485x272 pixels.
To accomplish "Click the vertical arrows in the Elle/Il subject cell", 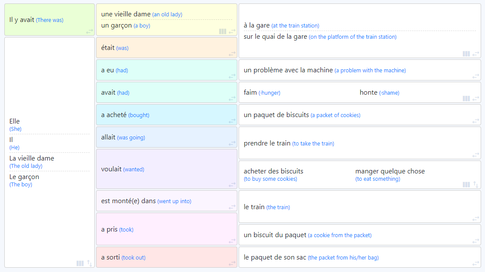I will coord(90,263).
